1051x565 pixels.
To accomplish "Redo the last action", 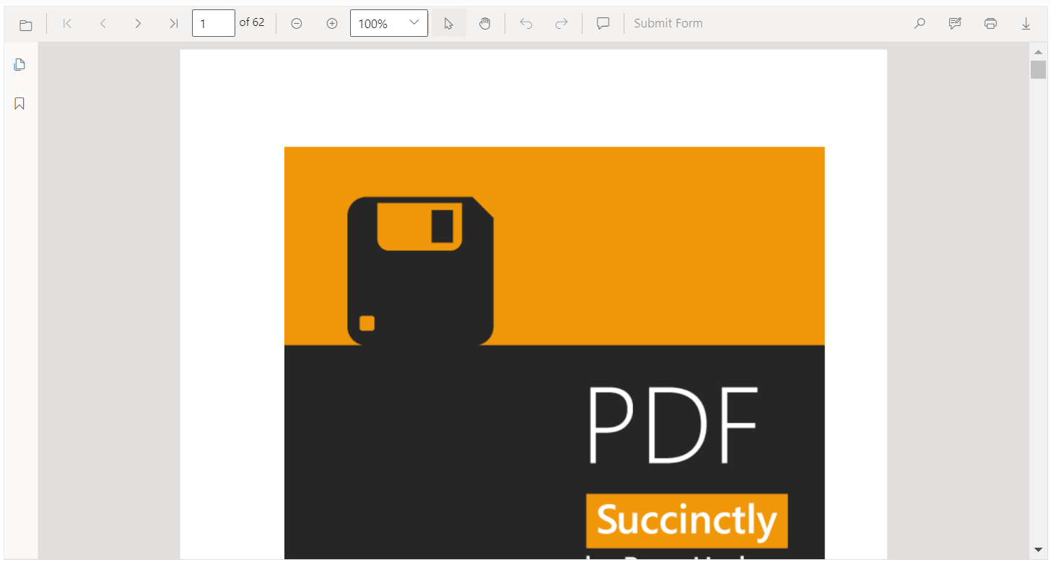I will click(562, 24).
